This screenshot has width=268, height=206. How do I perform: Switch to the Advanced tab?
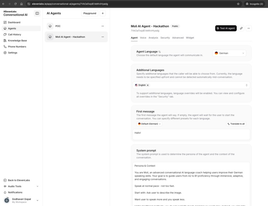178,38
